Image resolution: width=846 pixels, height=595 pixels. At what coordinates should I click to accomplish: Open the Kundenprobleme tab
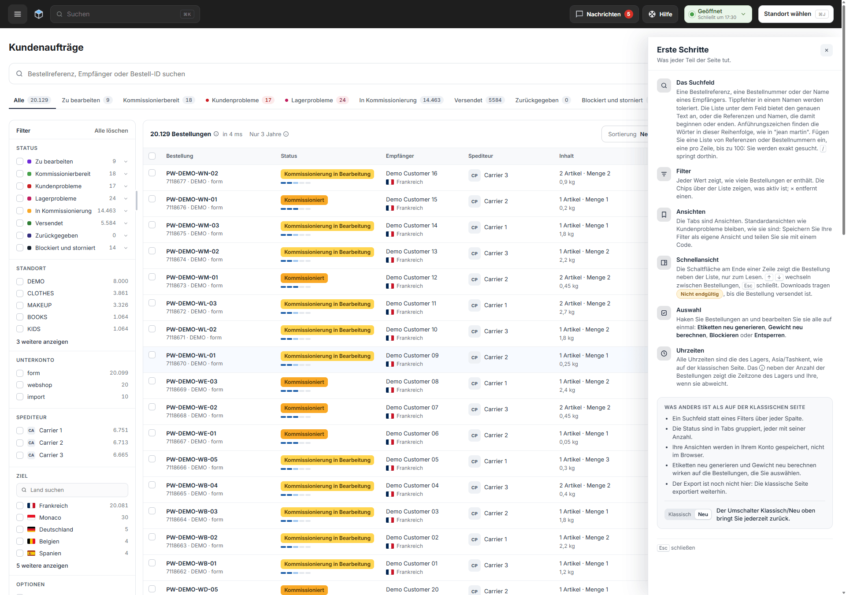pos(241,100)
